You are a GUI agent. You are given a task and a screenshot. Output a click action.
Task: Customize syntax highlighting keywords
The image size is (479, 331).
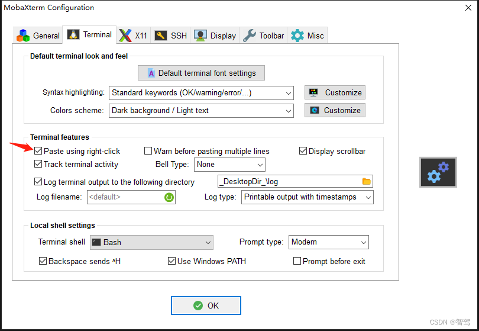[335, 92]
